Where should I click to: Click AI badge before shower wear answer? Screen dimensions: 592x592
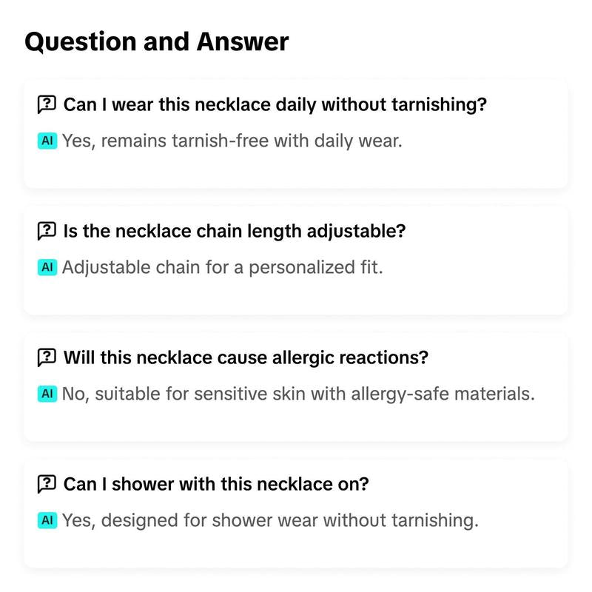pos(47,520)
